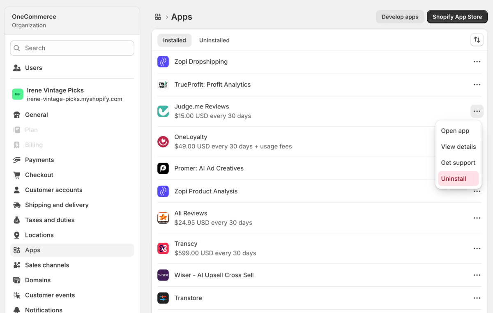Click the Zopi Product Analysis icon
The height and width of the screenshot is (313, 493).
[x=163, y=191]
